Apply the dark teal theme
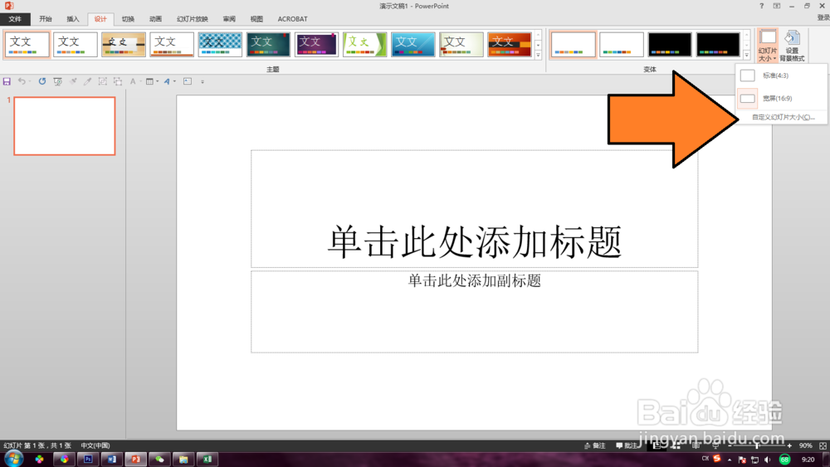 [x=268, y=45]
